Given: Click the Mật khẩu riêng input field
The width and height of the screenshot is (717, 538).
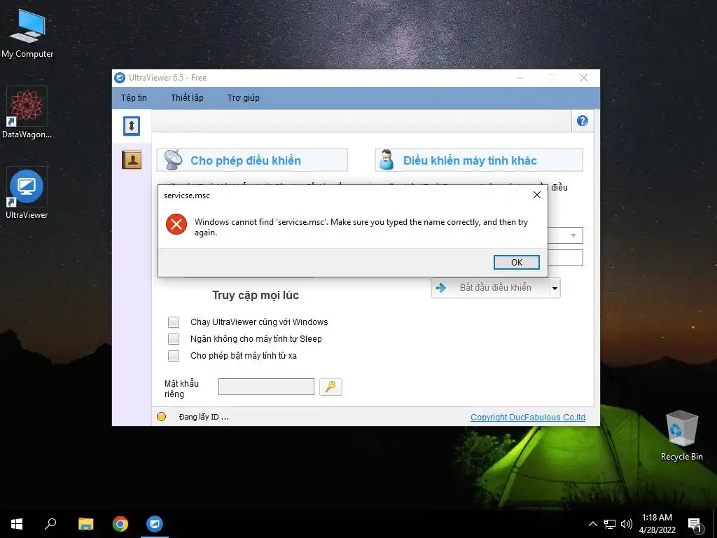Looking at the screenshot, I should pos(266,387).
